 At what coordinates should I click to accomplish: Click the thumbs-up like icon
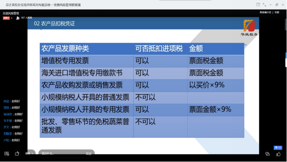tap(278, 154)
